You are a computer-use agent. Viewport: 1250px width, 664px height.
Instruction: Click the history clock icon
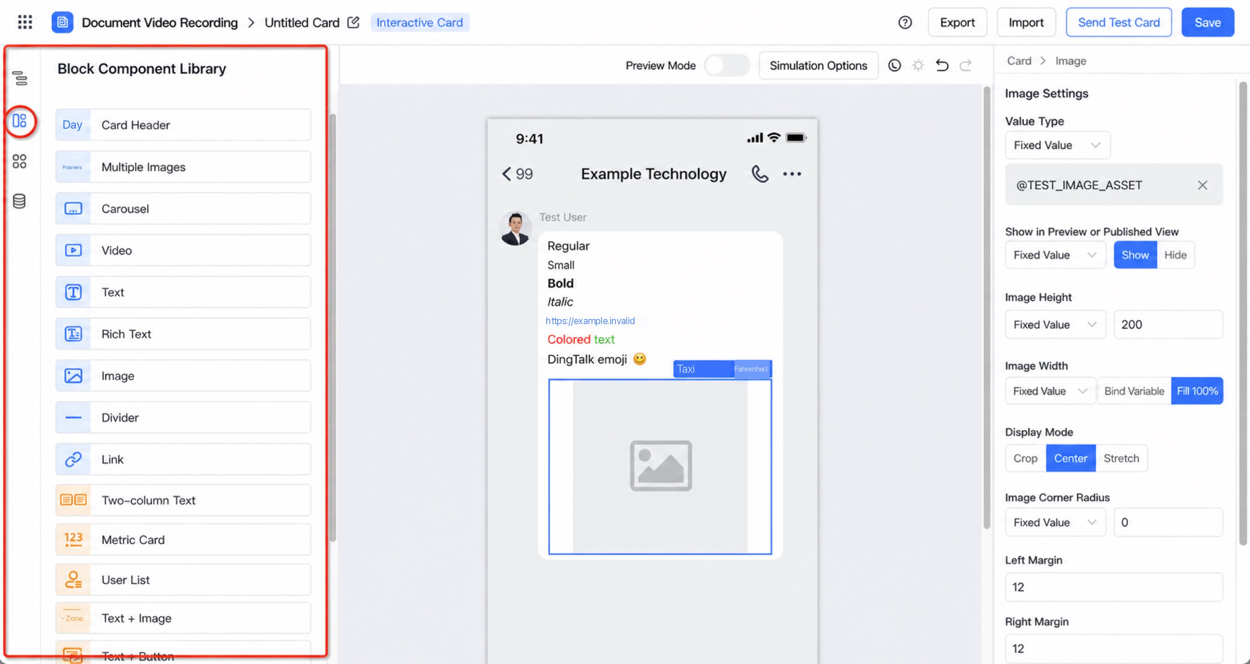coord(894,66)
